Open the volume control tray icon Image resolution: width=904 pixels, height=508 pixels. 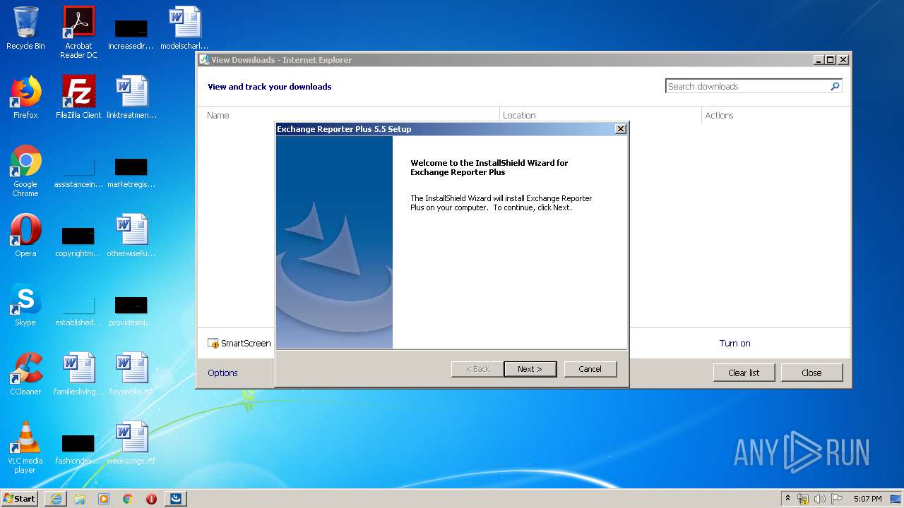820,499
